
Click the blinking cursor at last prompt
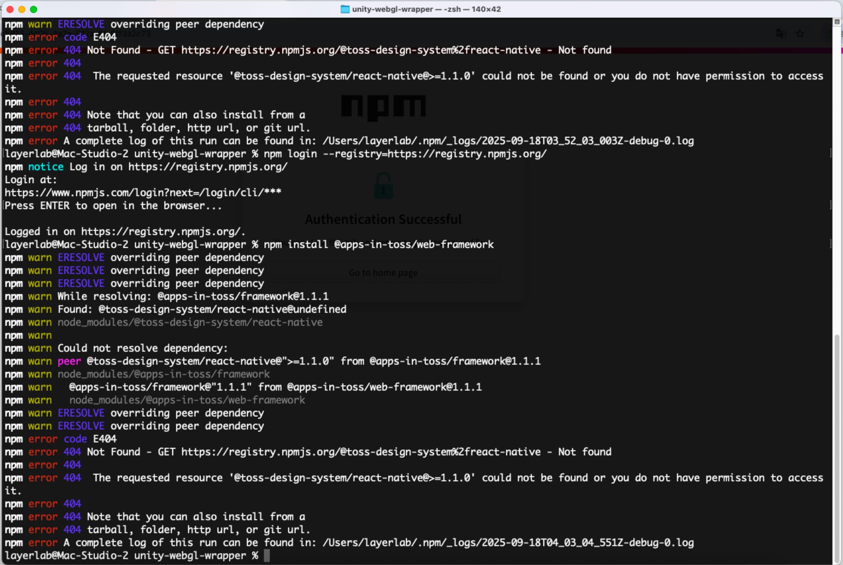pyautogui.click(x=267, y=556)
